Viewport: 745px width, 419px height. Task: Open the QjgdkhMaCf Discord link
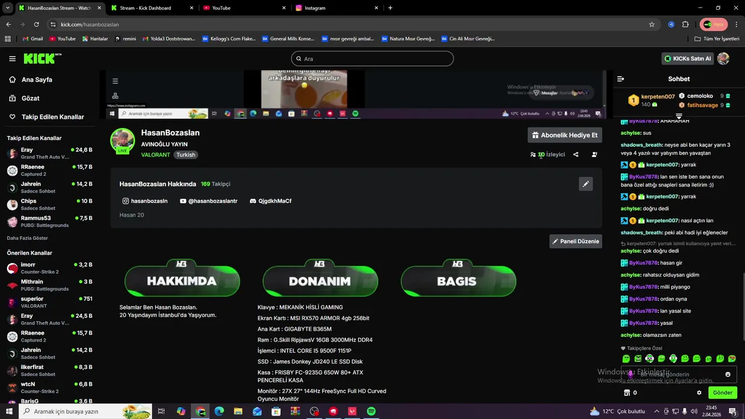click(x=271, y=201)
